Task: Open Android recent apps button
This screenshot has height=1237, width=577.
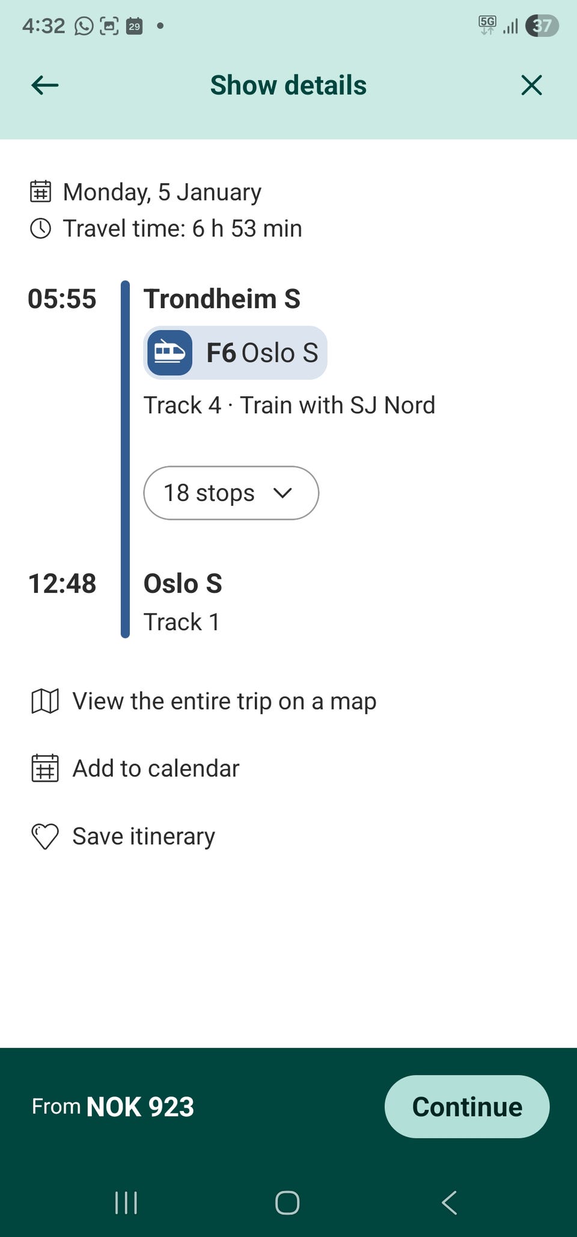Action: pyautogui.click(x=126, y=1203)
